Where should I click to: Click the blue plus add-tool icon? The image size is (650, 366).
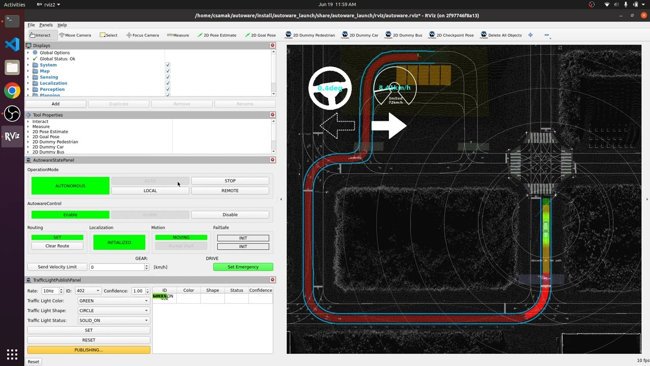[x=530, y=35]
